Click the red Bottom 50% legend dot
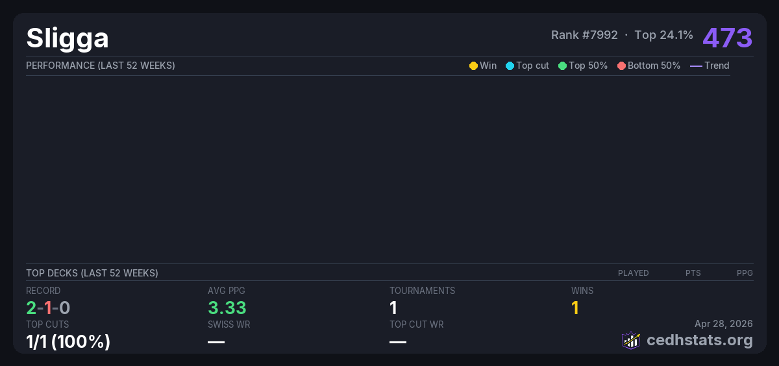 click(621, 66)
